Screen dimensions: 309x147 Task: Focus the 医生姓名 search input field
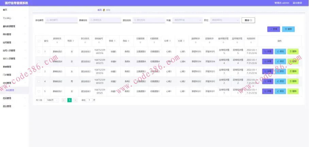point(149,20)
